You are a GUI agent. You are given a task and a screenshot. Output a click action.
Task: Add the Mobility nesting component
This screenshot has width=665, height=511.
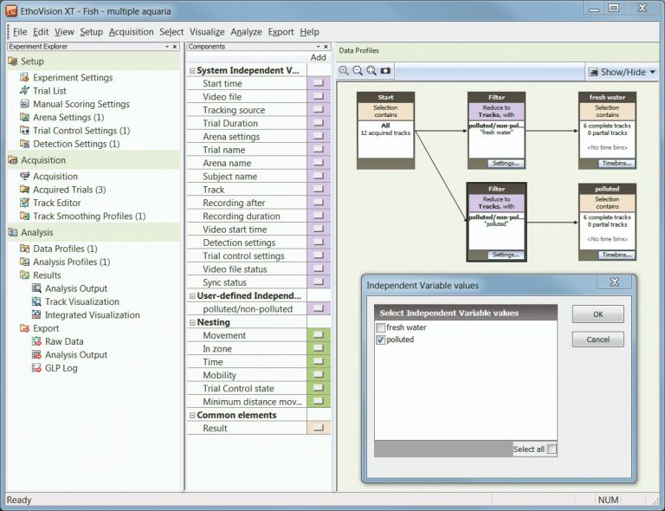318,375
